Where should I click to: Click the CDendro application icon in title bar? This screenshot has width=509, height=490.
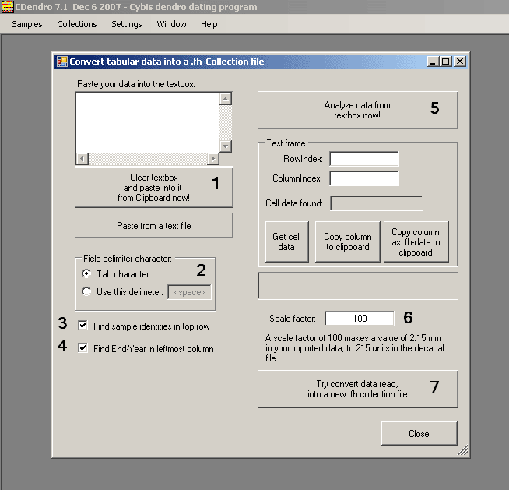(x=7, y=7)
